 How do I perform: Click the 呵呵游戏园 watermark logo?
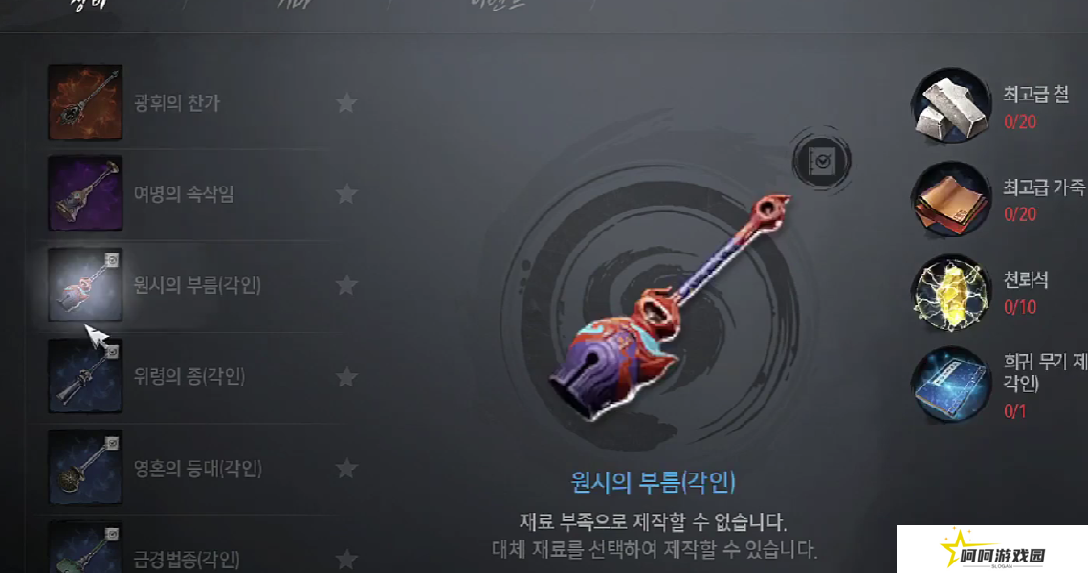pyautogui.click(x=992, y=549)
